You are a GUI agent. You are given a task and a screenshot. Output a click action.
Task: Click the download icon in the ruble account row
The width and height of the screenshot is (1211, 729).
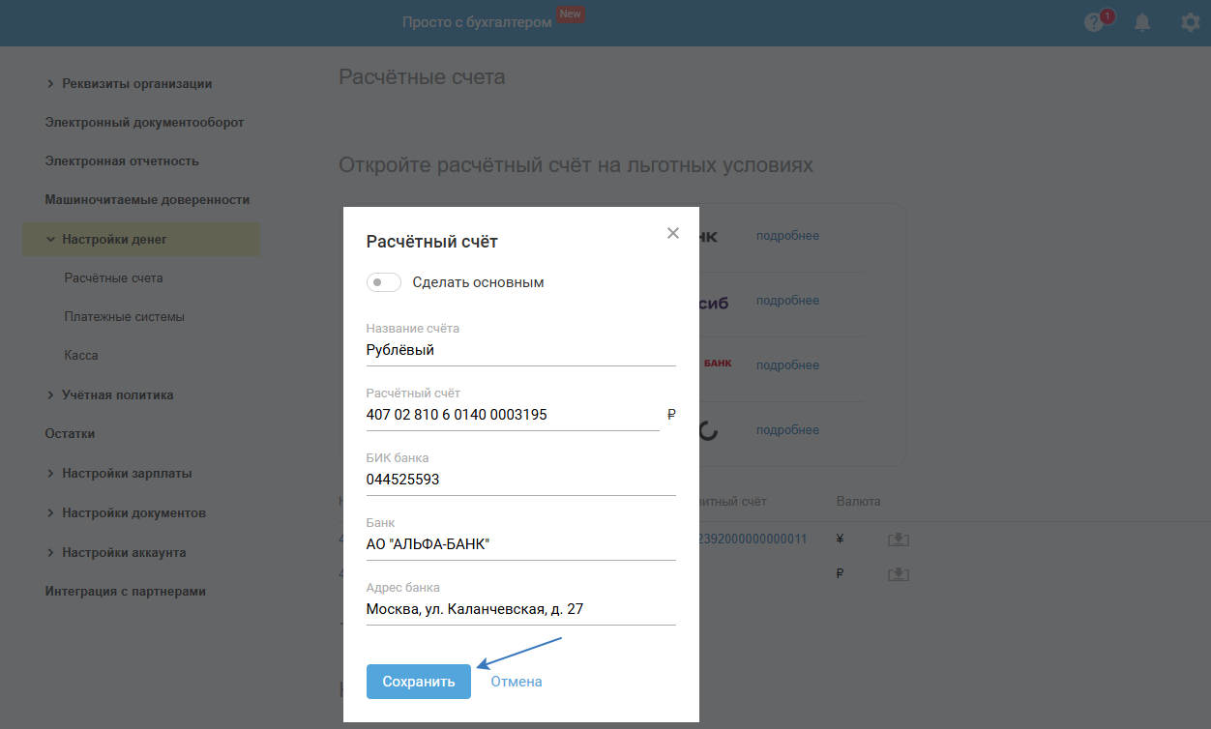tap(899, 574)
